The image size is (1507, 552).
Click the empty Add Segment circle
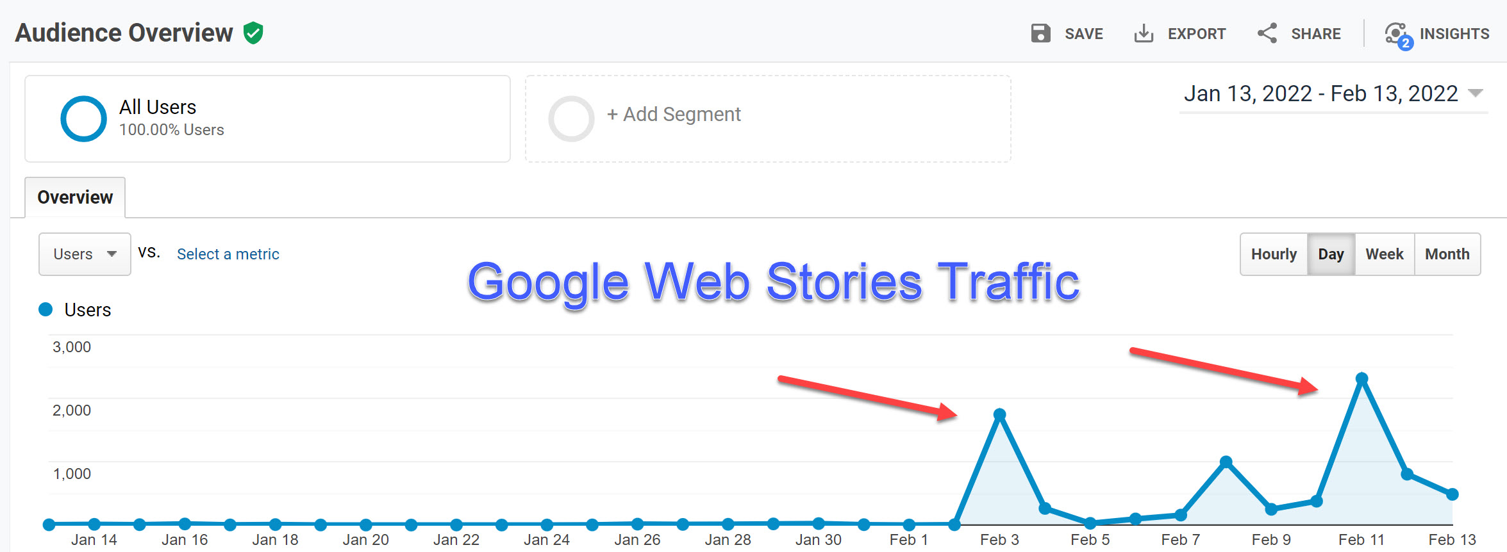[571, 118]
